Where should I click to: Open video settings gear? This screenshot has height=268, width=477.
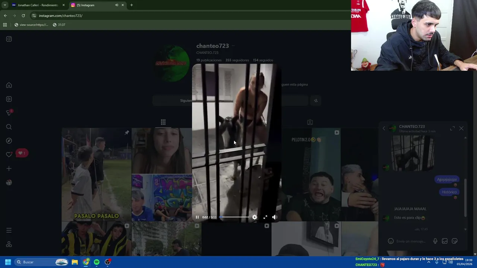(255, 217)
